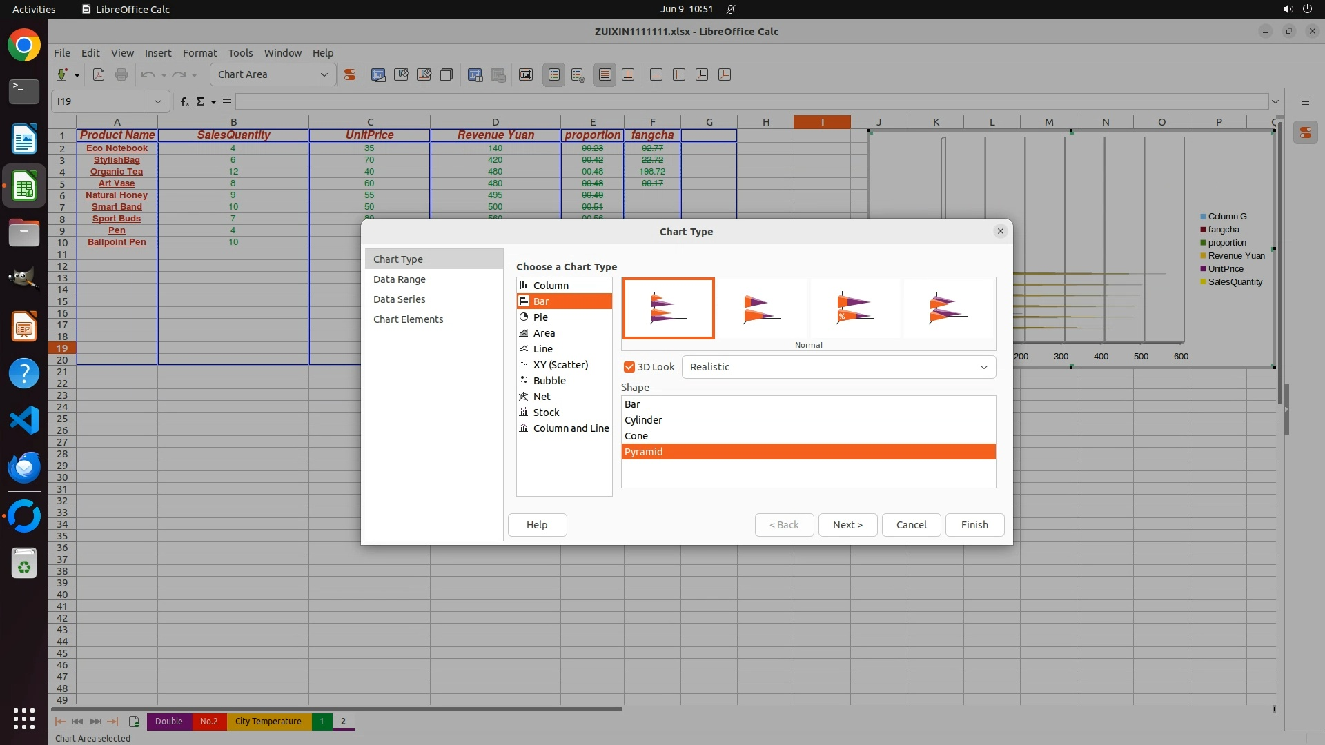The height and width of the screenshot is (745, 1325).
Task: Toggle Horizontal Grids toolbar icon
Action: (x=605, y=74)
